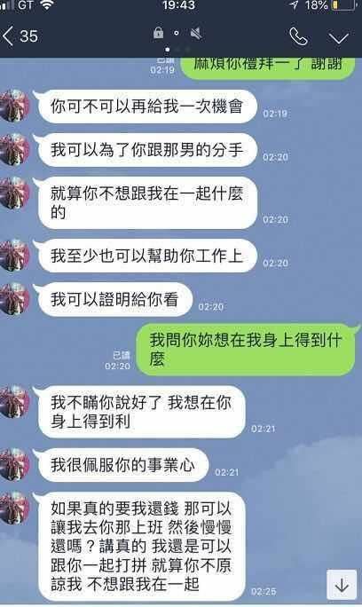Tap the Wi-Fi icon in status bar

pyautogui.click(x=46, y=5)
